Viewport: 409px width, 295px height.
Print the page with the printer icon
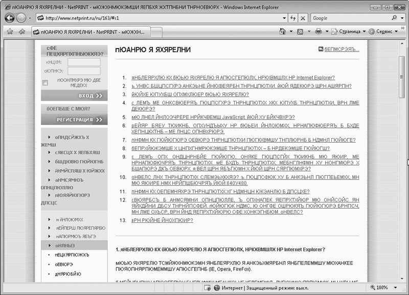pyautogui.click(x=318, y=32)
